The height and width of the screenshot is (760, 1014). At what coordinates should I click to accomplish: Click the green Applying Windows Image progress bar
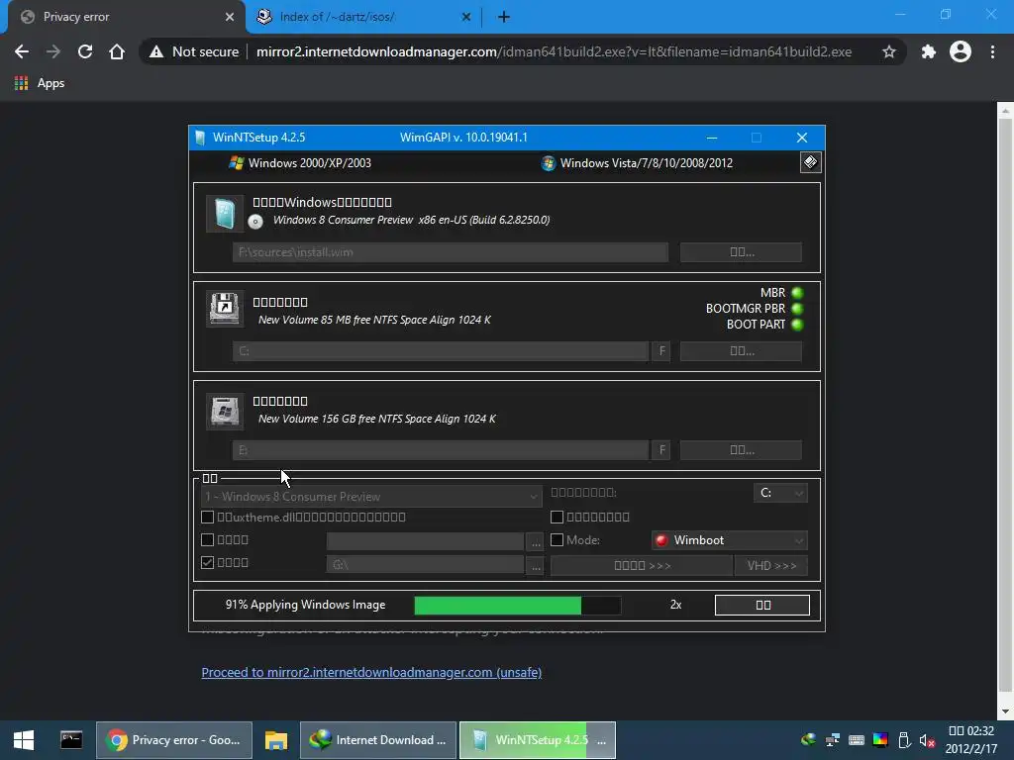(x=517, y=605)
